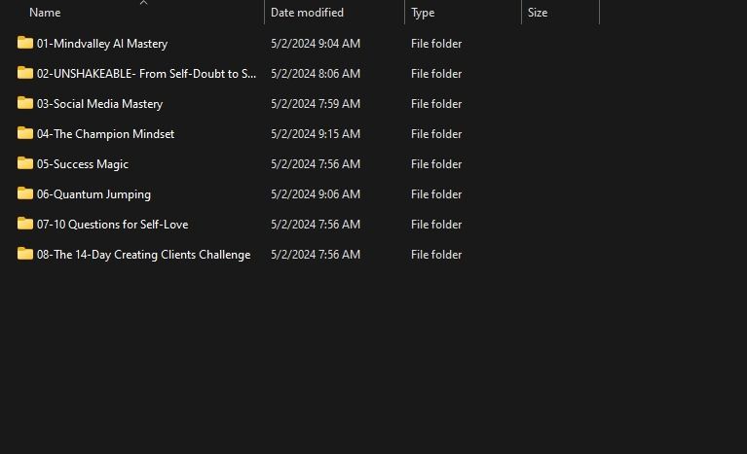This screenshot has width=747, height=454.
Task: Click File folder type of 05-Success Magic row
Action: click(x=436, y=164)
